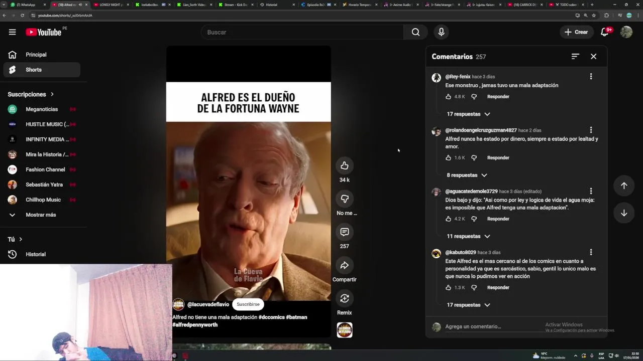This screenshot has height=361, width=643.
Task: Open the #alfredpennyworth hashtag link
Action: pos(195,325)
